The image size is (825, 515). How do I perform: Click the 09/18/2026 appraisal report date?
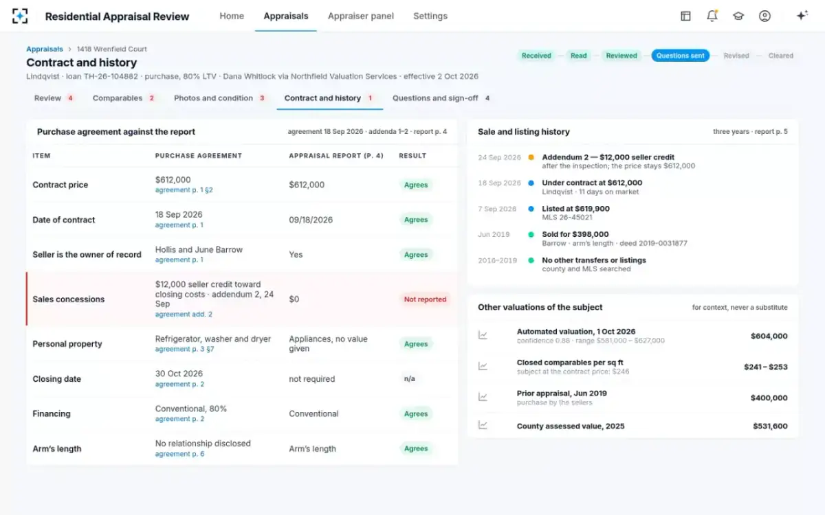(x=311, y=220)
